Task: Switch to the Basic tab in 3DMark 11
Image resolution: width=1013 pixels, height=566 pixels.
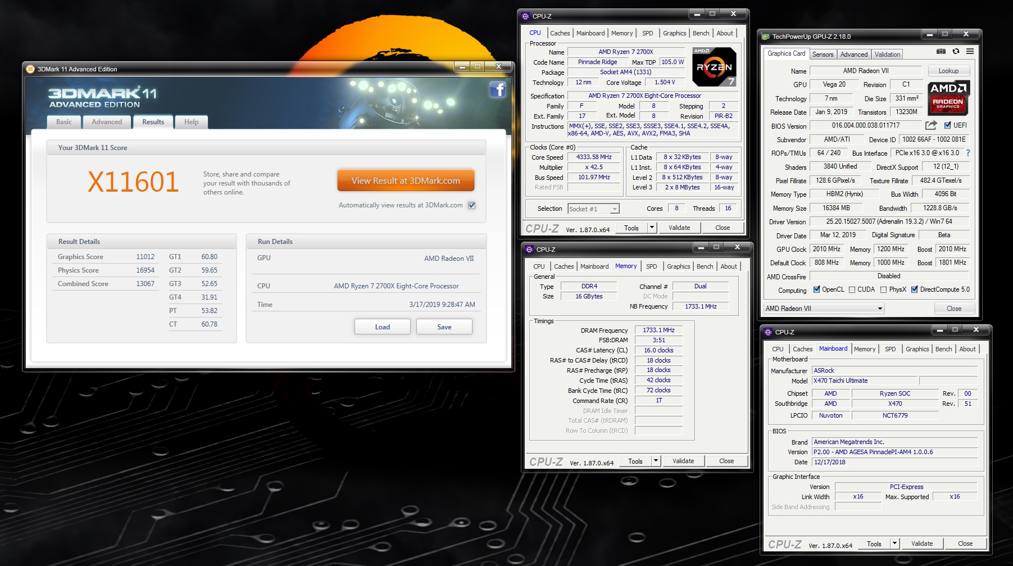Action: [x=64, y=122]
